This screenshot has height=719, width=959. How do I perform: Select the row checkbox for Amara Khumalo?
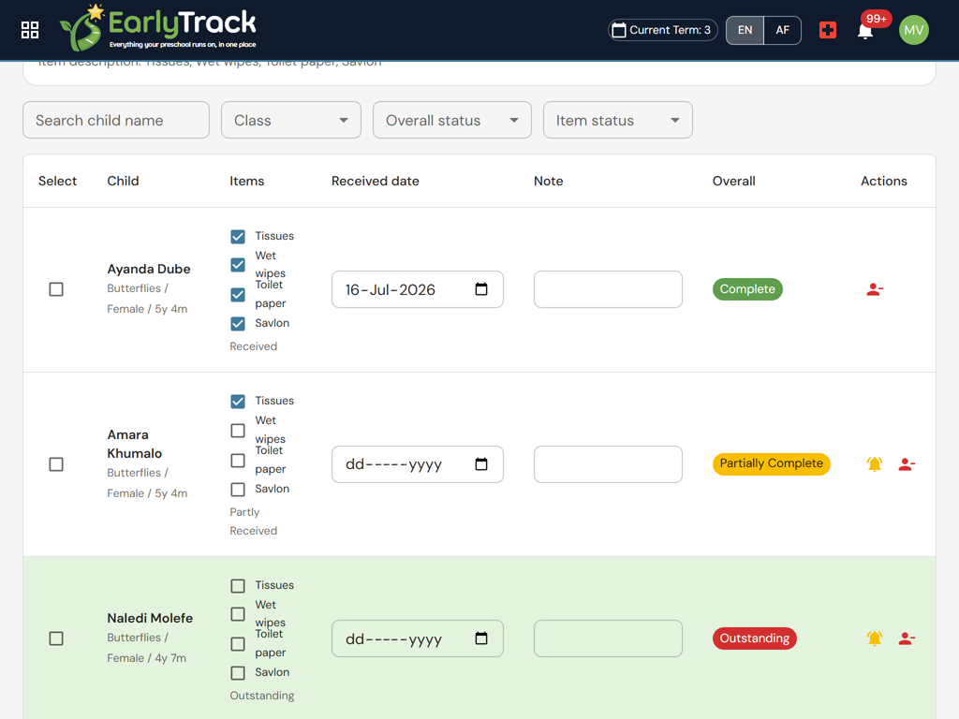(56, 464)
